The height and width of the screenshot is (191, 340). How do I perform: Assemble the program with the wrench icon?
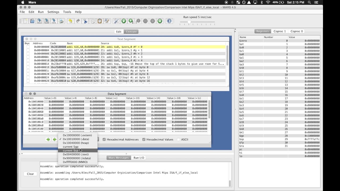116,21
